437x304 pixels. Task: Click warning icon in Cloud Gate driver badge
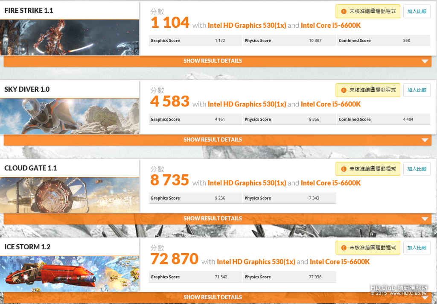click(x=344, y=169)
